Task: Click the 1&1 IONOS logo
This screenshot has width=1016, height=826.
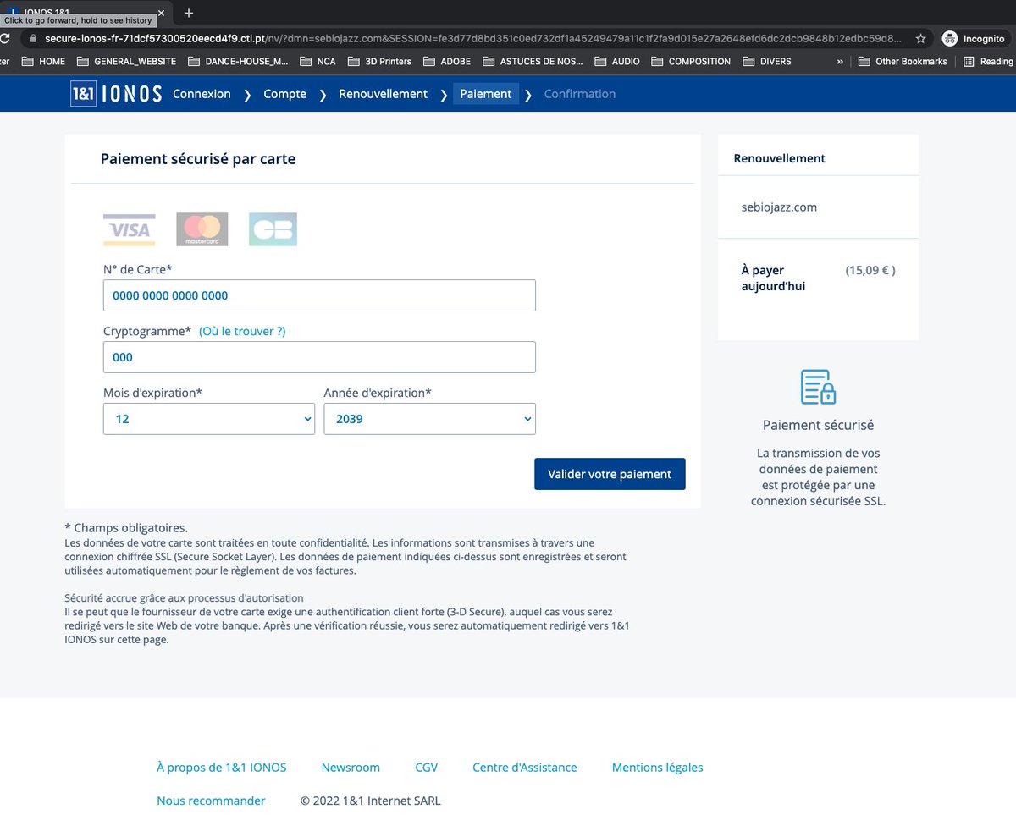Action: [116, 94]
